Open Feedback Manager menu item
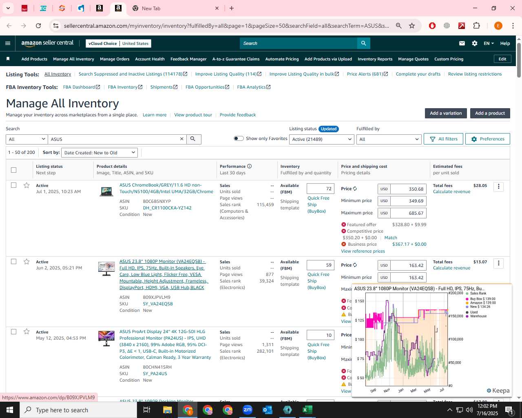 (x=188, y=59)
